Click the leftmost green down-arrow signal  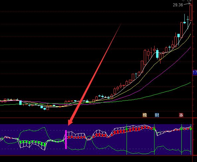127,129
